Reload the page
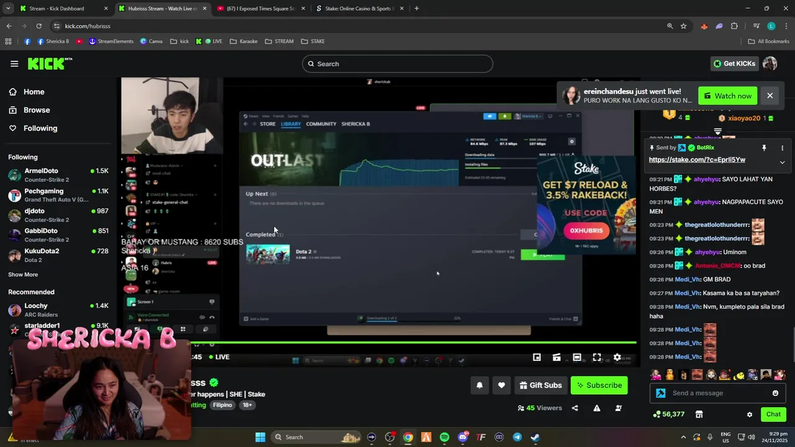Viewport: 795px width, 447px height. [39, 26]
